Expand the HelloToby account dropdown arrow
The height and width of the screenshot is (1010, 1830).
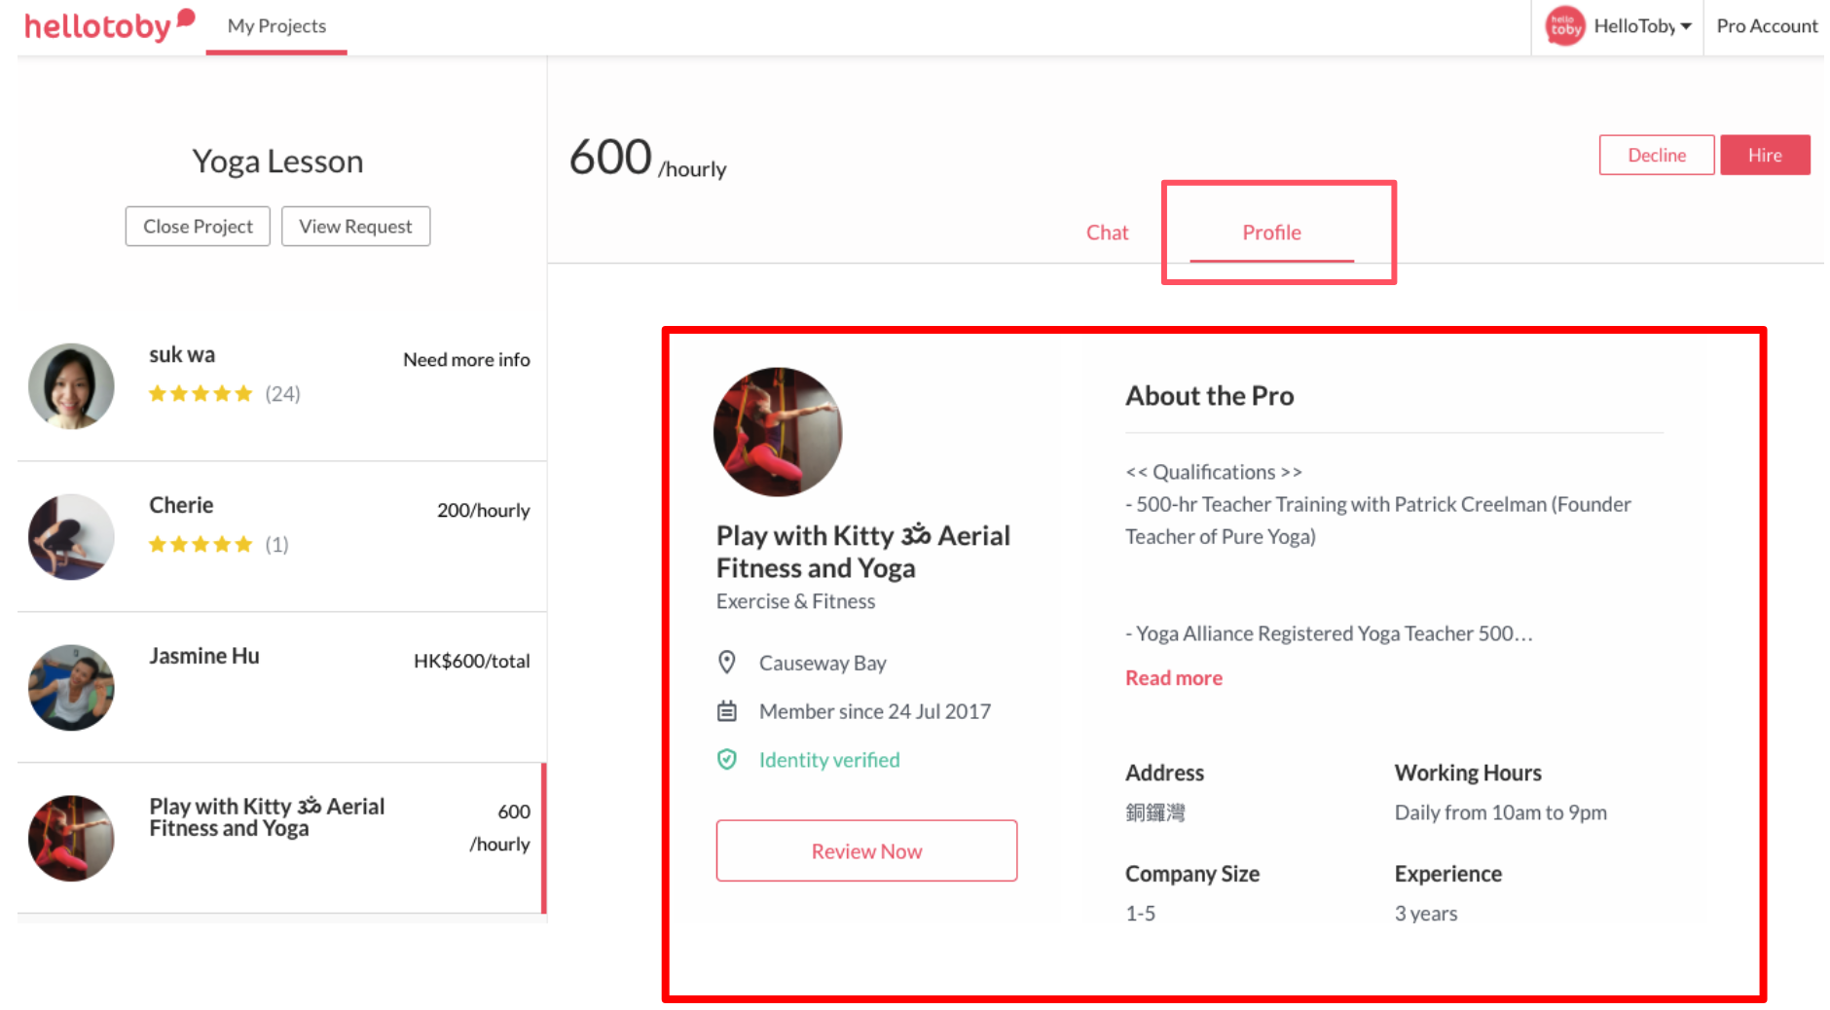pyautogui.click(x=1686, y=26)
